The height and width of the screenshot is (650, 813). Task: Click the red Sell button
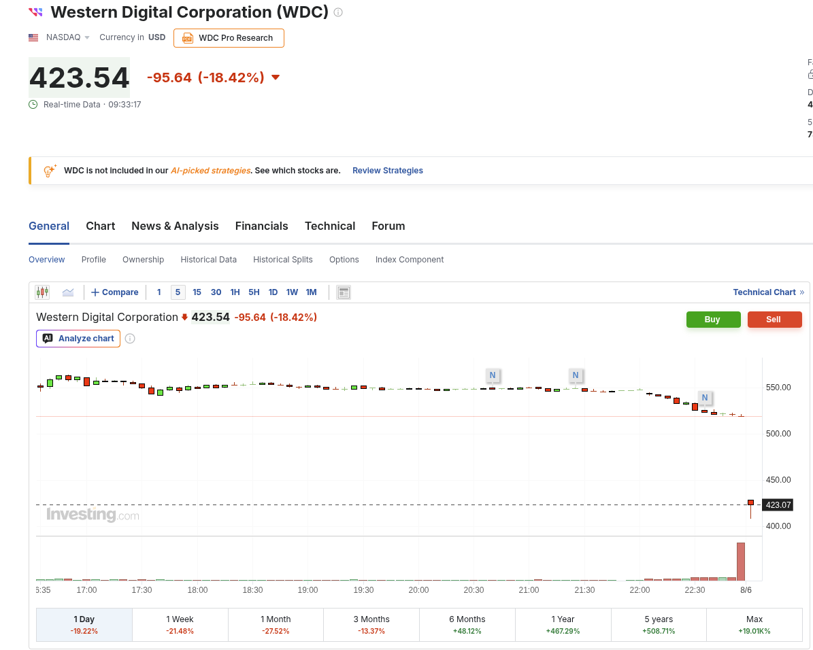click(774, 320)
